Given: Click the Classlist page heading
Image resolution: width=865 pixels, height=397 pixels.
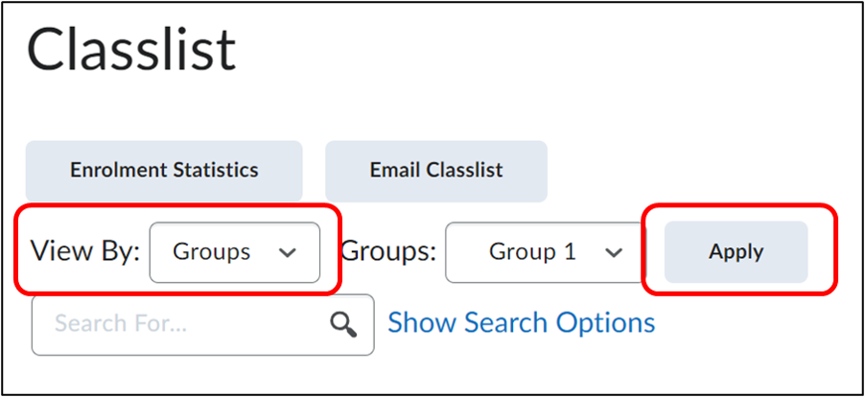Looking at the screenshot, I should [x=131, y=51].
